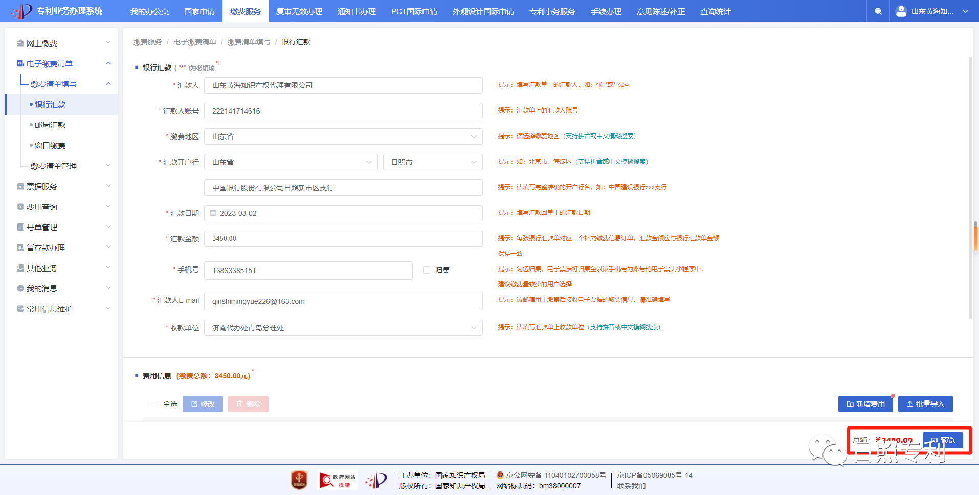Click the user avatar icon in header
The image size is (979, 495).
[901, 11]
